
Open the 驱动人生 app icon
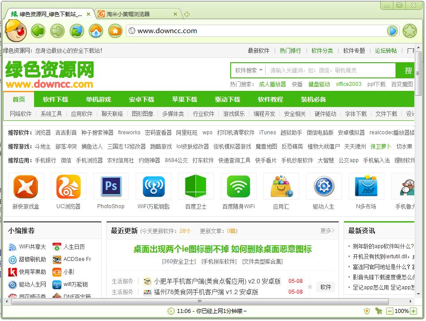(x=323, y=187)
